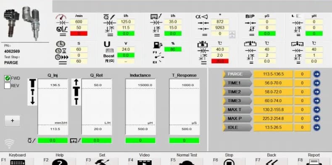This screenshot has height=165, width=332.
Task: Click the red 20.0 temperature reading
Action: coord(220,61)
